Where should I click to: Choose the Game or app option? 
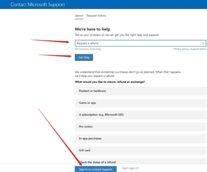pyautogui.click(x=140, y=103)
